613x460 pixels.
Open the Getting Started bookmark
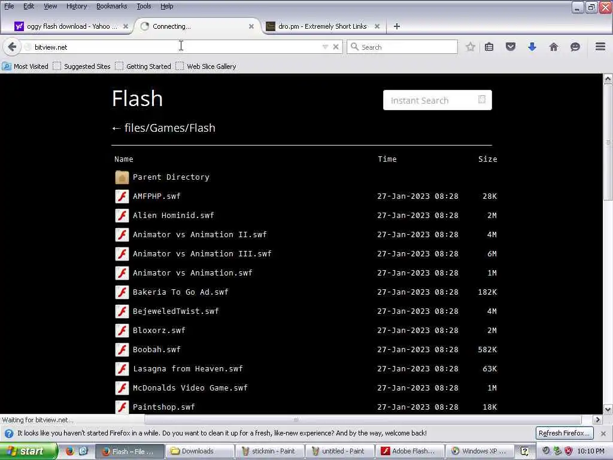144,66
